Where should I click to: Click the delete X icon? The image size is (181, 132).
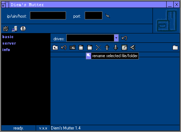[x=98, y=47]
